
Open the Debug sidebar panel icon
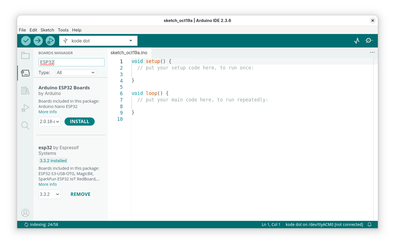click(25, 108)
